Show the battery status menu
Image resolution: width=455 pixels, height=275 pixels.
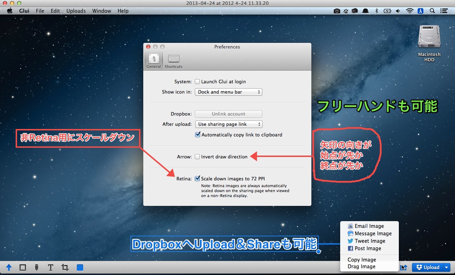(x=387, y=11)
